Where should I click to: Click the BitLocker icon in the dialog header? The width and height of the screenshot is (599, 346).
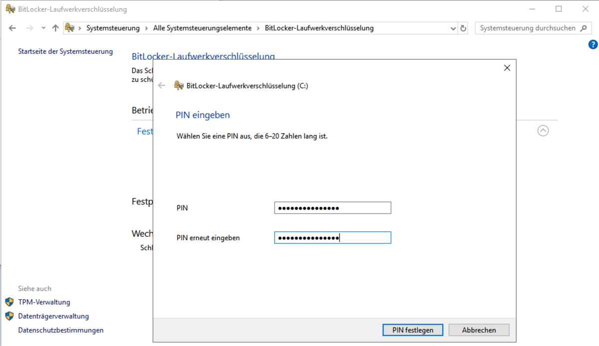[x=179, y=86]
